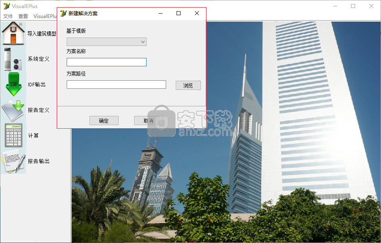Close the 新建解决方案 dialog
Viewport: 381px width, 243px height.
coord(197,13)
